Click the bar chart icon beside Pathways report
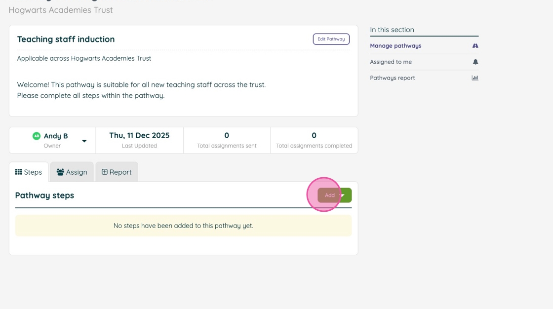 pos(475,78)
